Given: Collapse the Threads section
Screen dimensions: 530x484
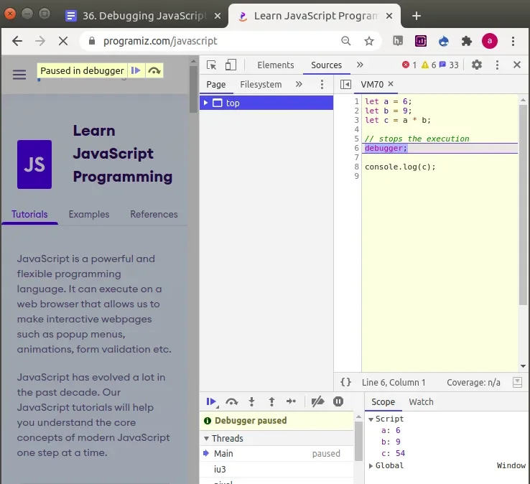Looking at the screenshot, I should click(x=206, y=438).
